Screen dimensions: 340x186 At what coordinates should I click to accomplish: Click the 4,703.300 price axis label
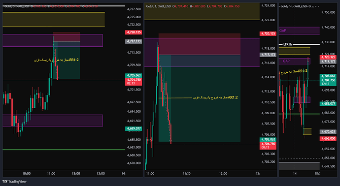tap(269, 154)
